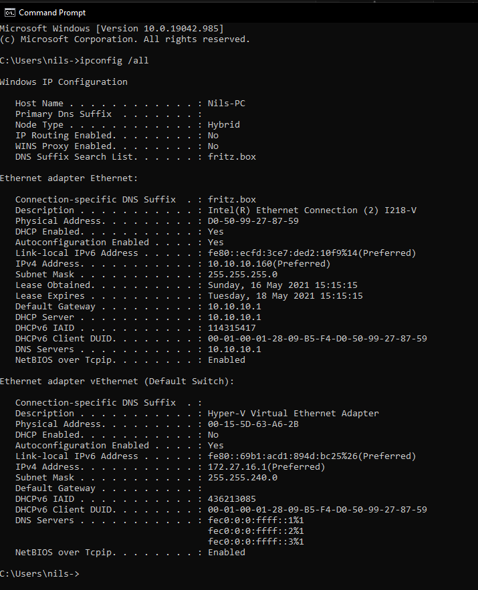Image resolution: width=478 pixels, height=590 pixels.
Task: Click the ipconfig /all command text
Action: (x=114, y=61)
